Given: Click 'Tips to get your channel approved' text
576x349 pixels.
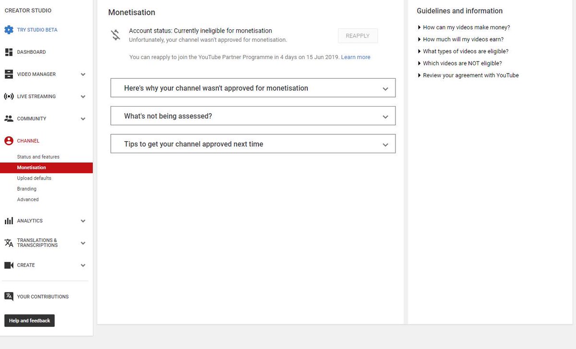Looking at the screenshot, I should click(x=193, y=144).
